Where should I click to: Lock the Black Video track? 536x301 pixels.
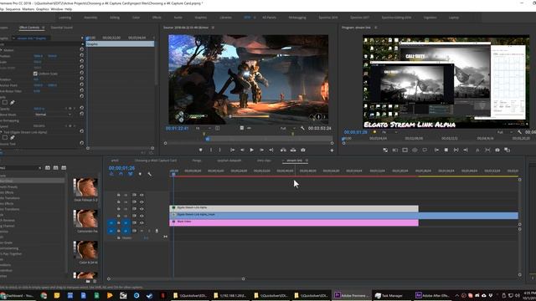click(x=119, y=222)
